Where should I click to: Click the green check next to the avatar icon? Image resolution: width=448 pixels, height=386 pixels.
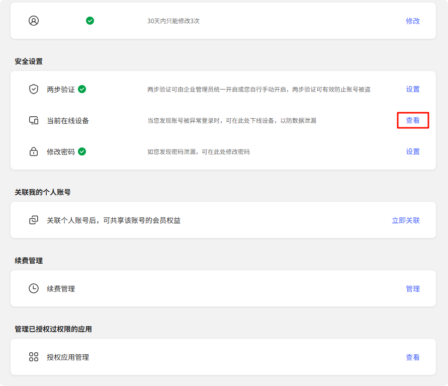point(90,21)
